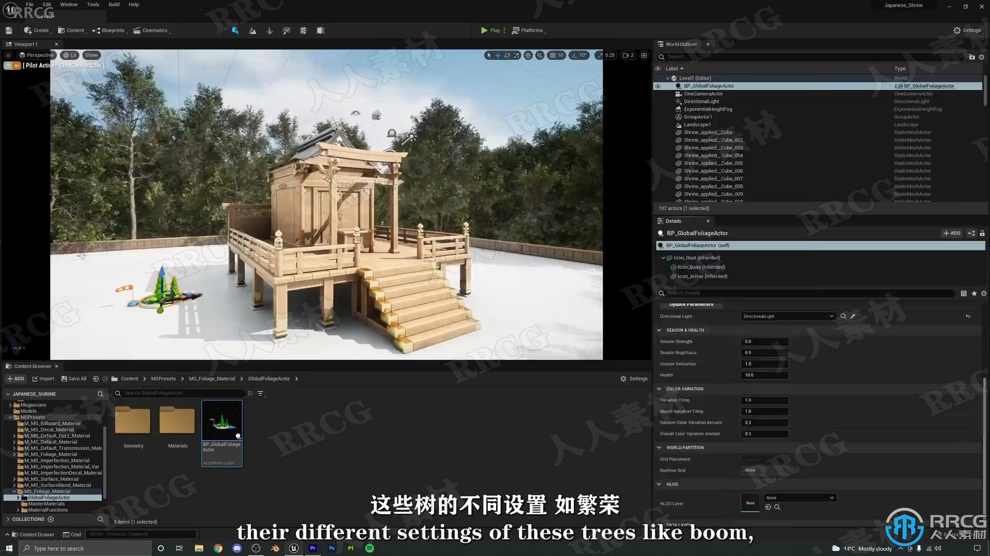Toggle visibility eye of BP_GlobalFoliageActor

point(658,86)
